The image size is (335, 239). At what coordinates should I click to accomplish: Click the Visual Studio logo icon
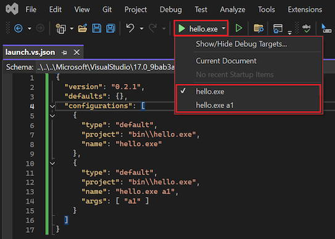tap(12, 9)
